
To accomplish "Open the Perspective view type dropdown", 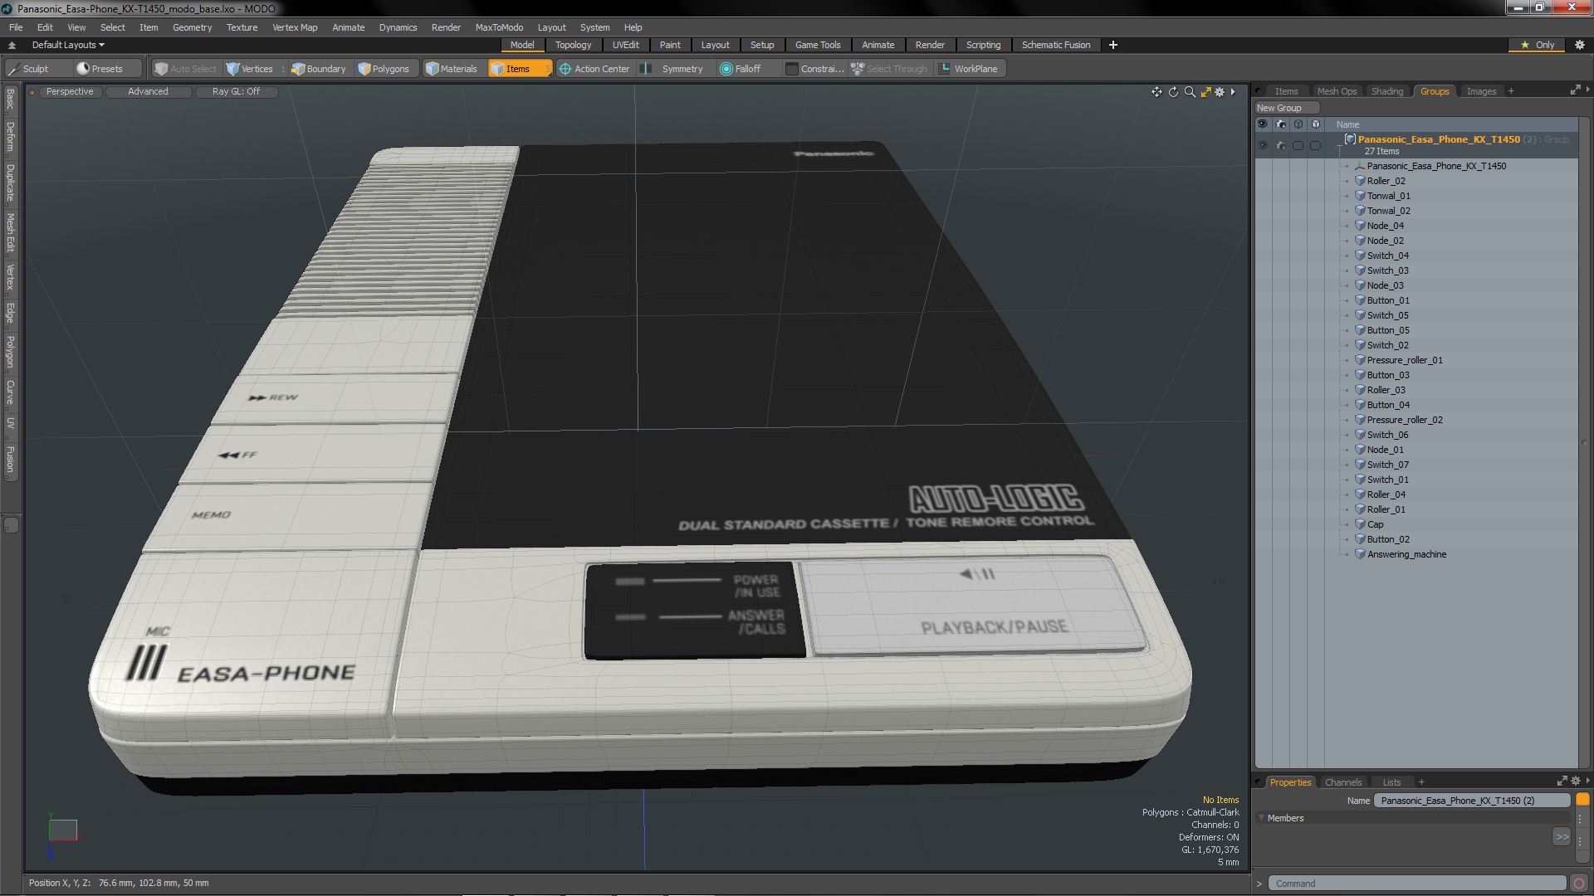I will click(70, 92).
